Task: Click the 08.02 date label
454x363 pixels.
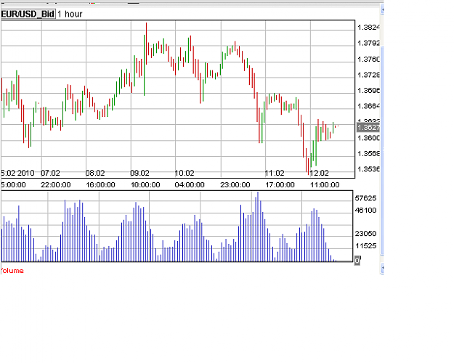Action: pos(95,173)
